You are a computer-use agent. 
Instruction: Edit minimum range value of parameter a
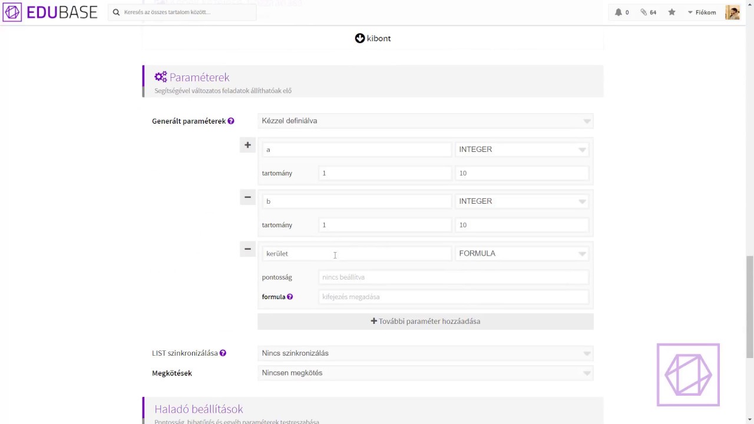385,173
